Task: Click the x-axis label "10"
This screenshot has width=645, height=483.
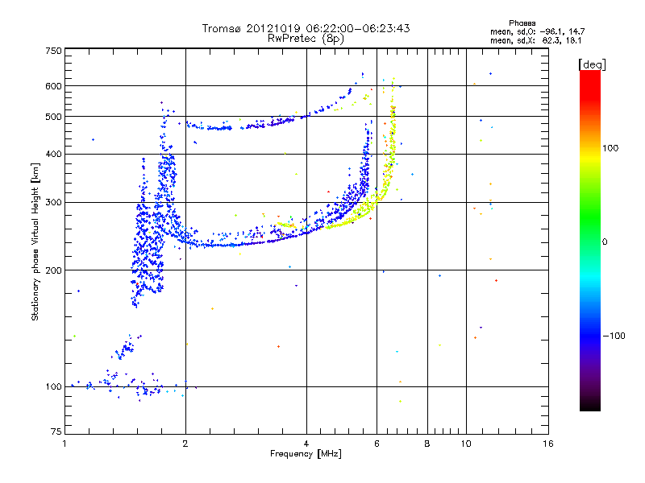Action: tap(466, 444)
